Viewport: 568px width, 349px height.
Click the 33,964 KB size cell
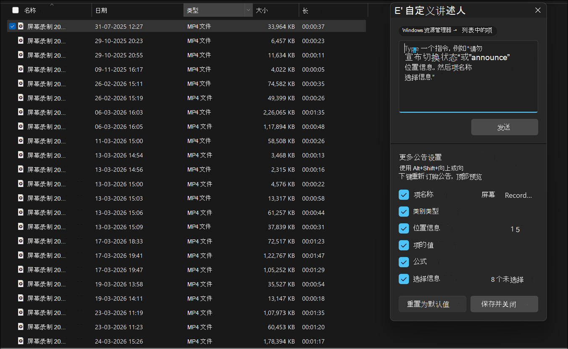coord(281,26)
